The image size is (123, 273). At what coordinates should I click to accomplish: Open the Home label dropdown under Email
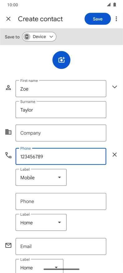tap(39, 266)
